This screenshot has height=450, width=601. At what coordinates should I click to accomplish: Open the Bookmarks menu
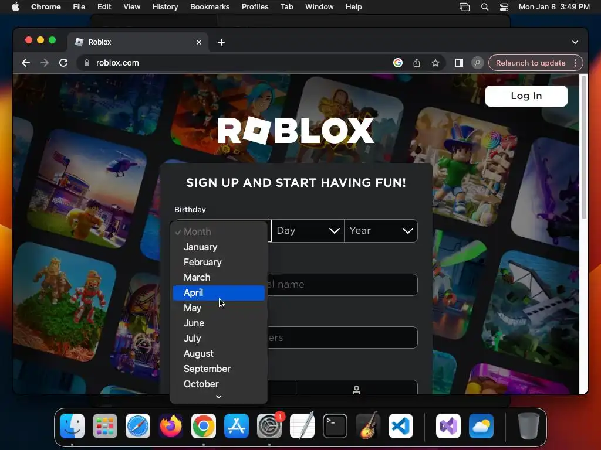[210, 7]
